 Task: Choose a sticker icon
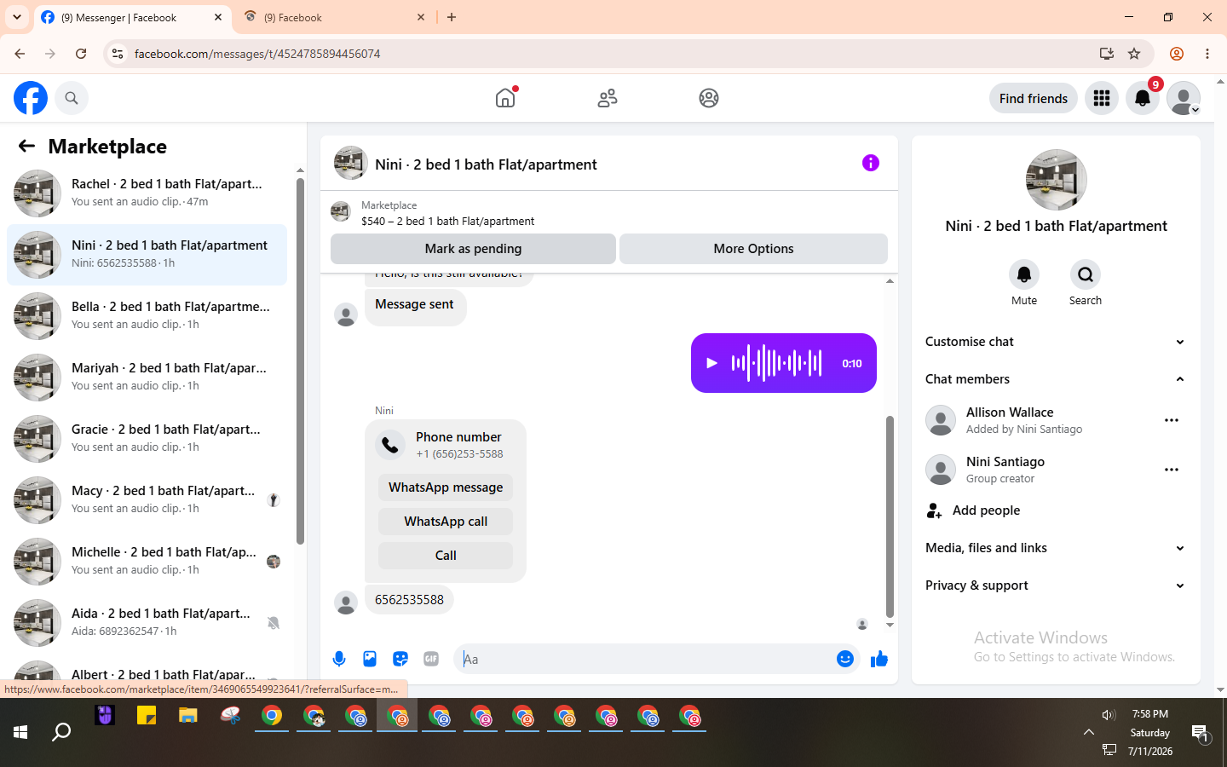400,659
